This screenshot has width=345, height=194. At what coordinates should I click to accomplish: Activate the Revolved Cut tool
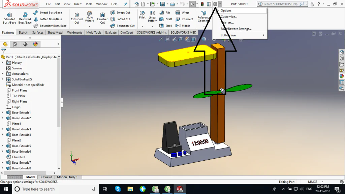[102, 18]
